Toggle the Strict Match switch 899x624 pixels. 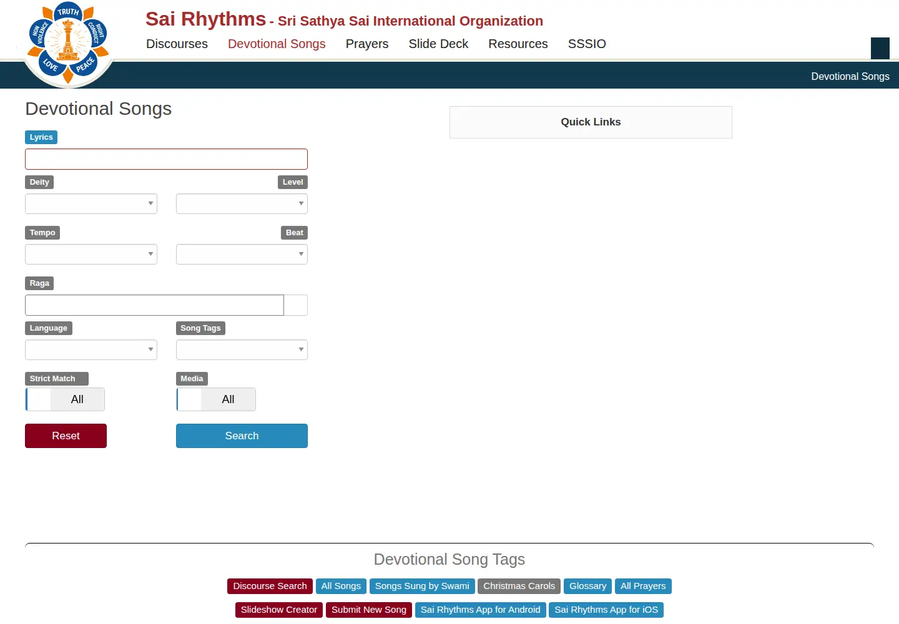point(65,399)
